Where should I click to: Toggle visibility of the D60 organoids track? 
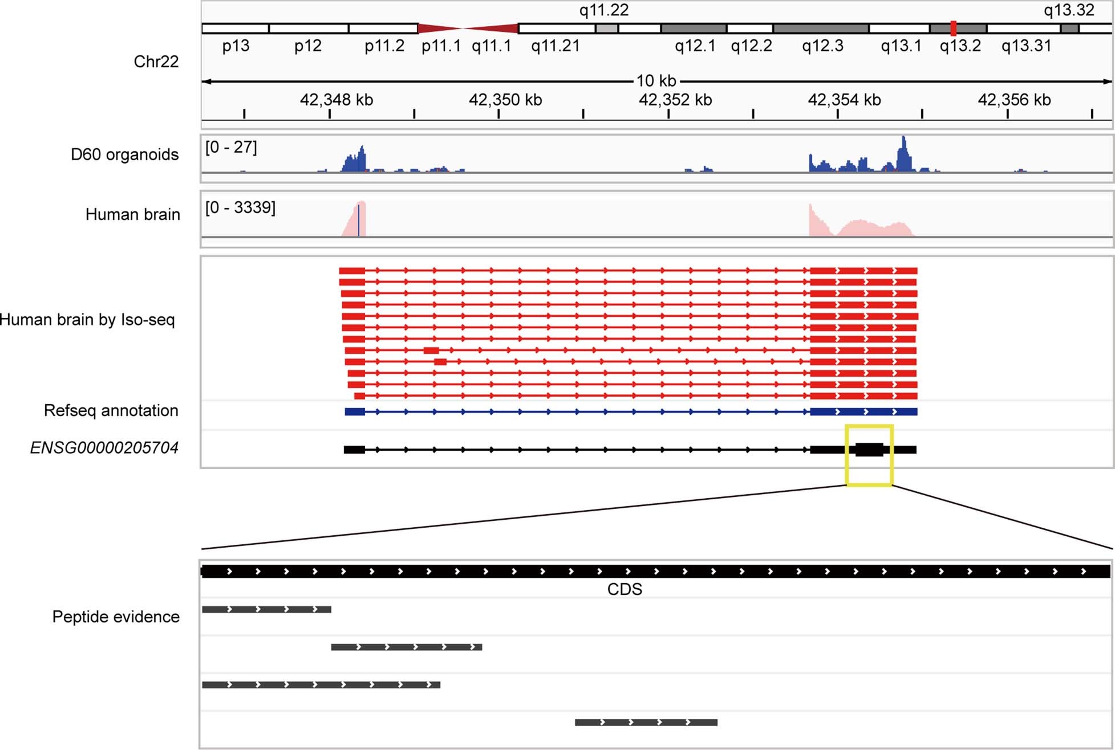(x=124, y=155)
